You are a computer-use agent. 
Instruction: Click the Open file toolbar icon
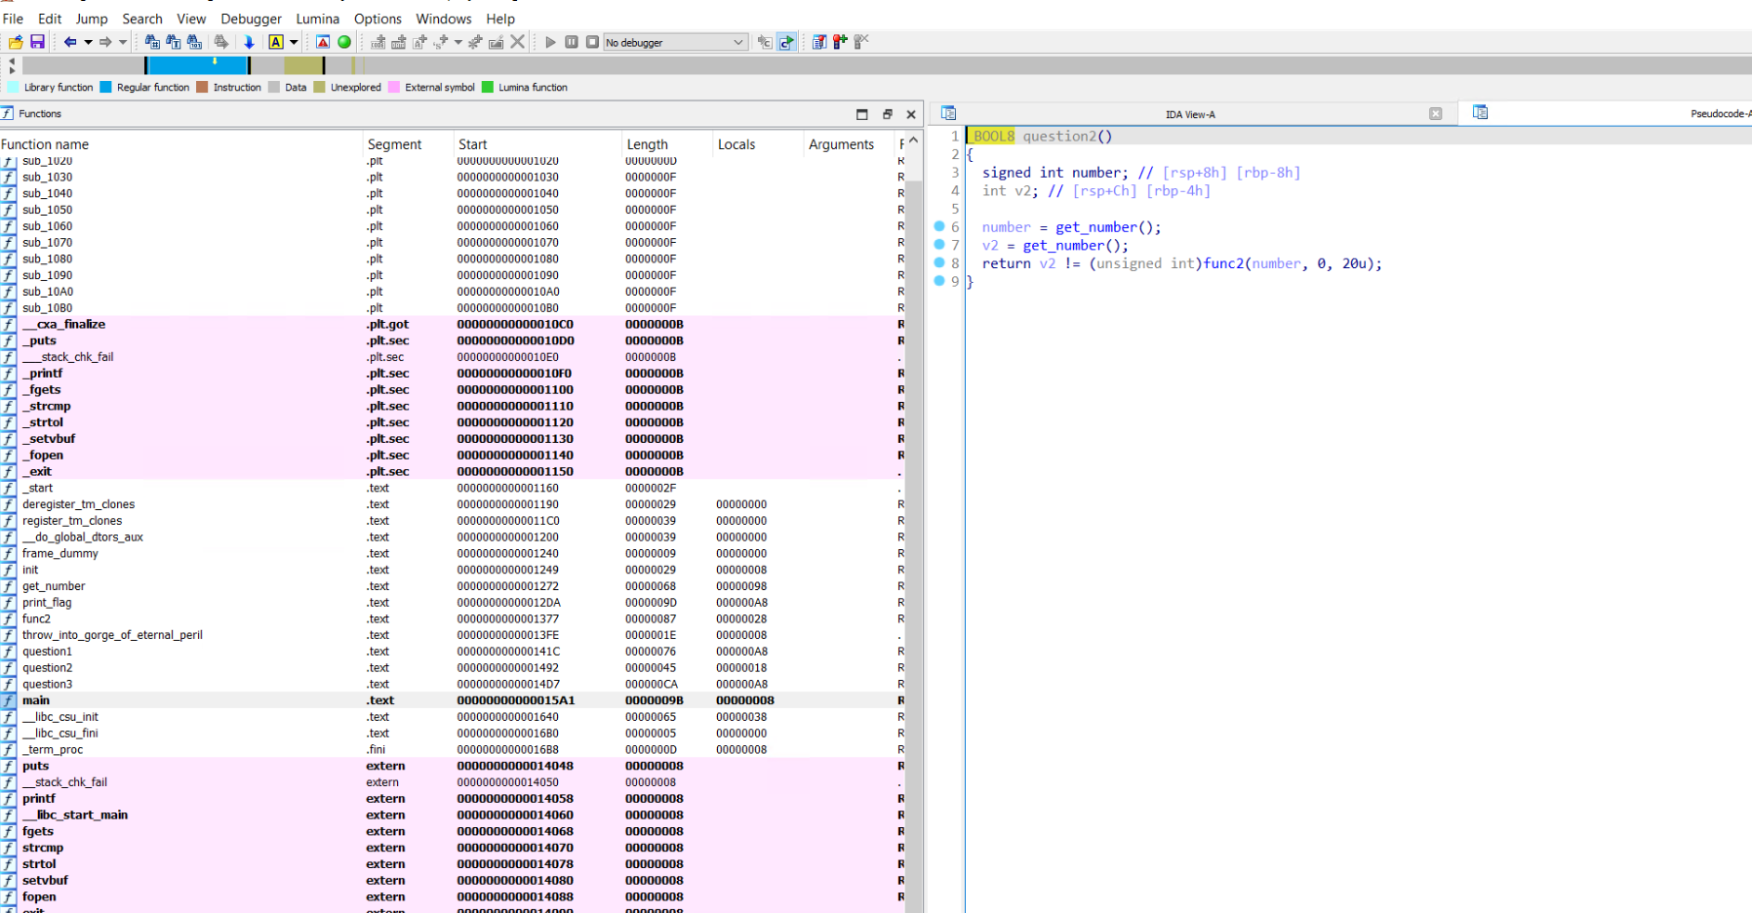(x=16, y=42)
